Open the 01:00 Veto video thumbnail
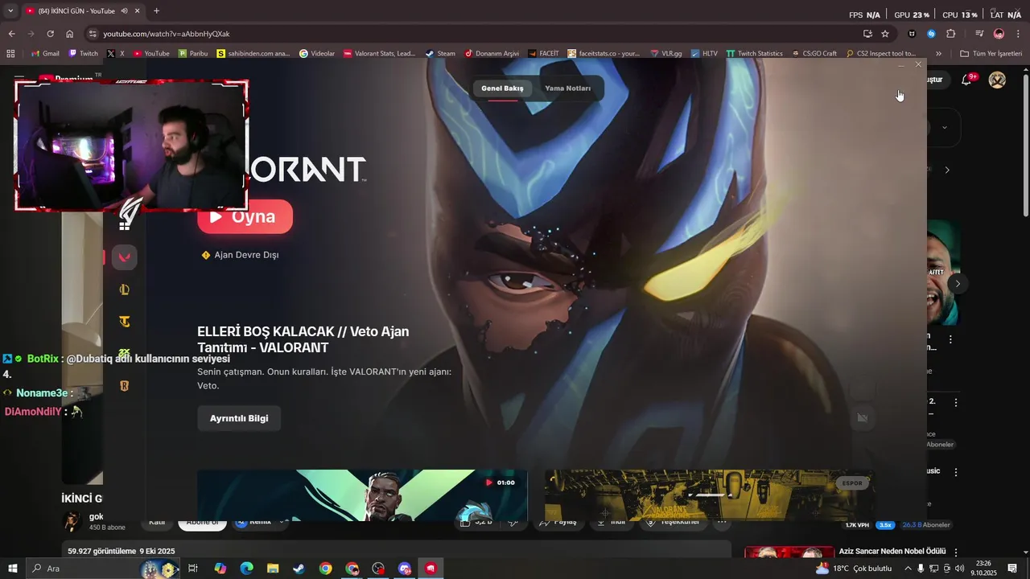Image resolution: width=1030 pixels, height=579 pixels. point(362,495)
